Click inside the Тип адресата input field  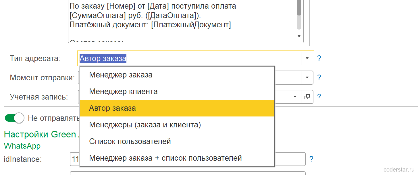(x=190, y=59)
